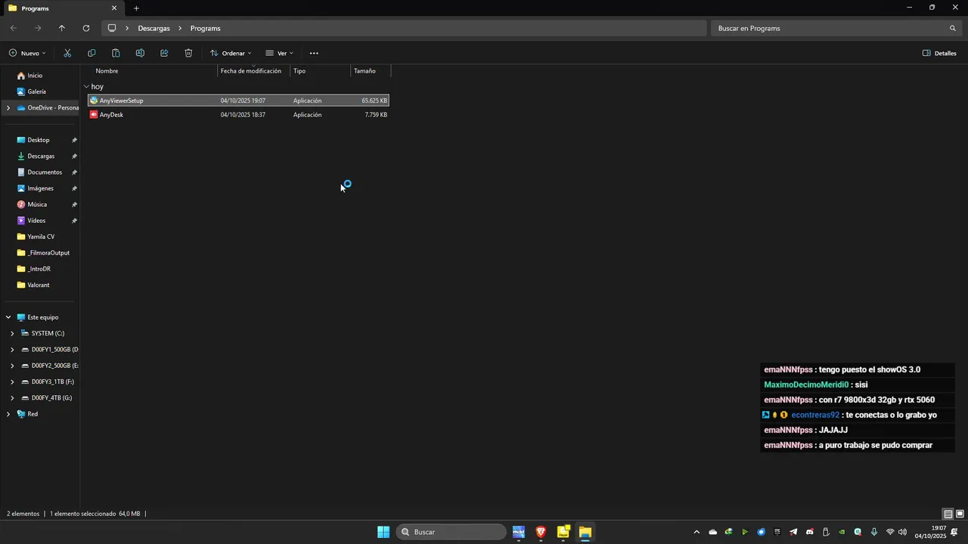Click the monitor icon in address bar
968x544 pixels.
point(112,28)
